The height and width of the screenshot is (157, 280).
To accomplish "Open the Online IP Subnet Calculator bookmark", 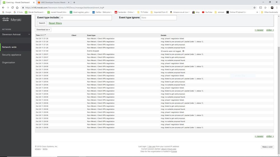I will [236, 12].
